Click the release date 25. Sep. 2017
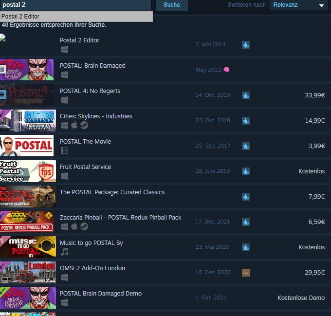Image resolution: width=331 pixels, height=316 pixels. tap(213, 146)
